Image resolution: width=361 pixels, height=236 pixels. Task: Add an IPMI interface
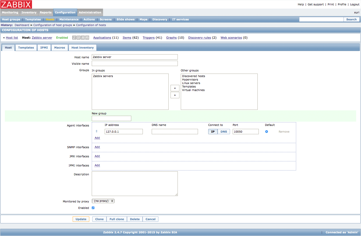tap(97, 165)
